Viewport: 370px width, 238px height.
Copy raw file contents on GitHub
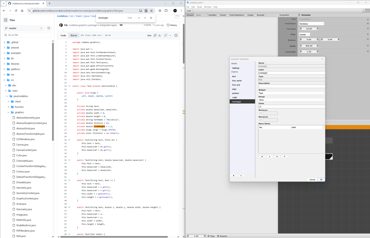pyautogui.click(x=155, y=35)
